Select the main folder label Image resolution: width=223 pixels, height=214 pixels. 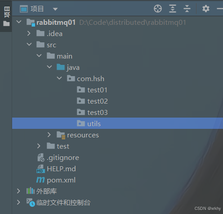tap(64, 56)
